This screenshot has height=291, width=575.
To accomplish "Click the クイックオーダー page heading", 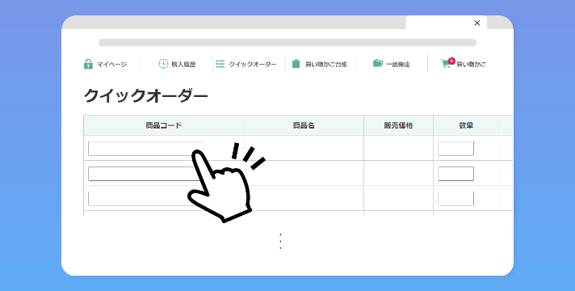I will (x=146, y=96).
